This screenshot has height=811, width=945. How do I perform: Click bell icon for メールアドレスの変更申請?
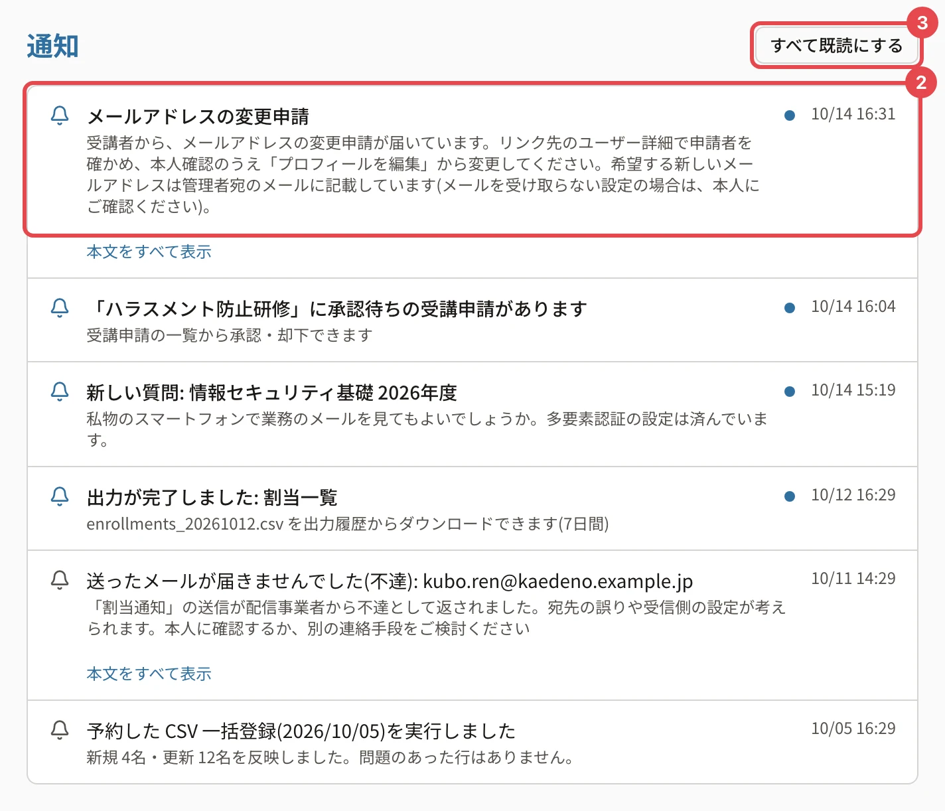click(60, 115)
